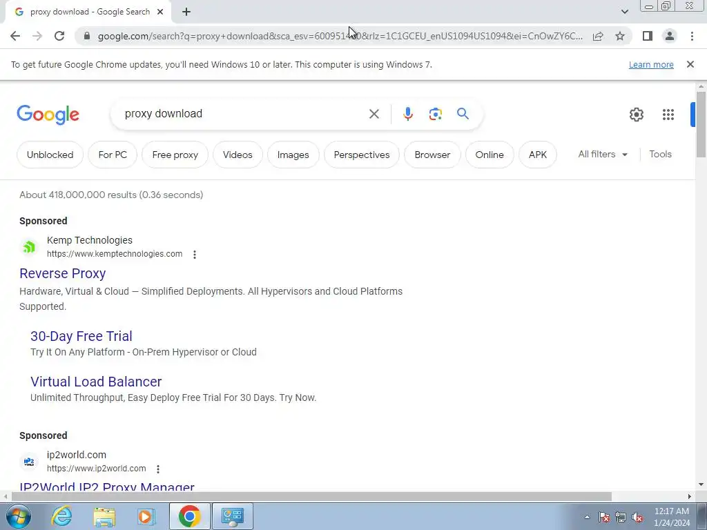
Task: Click the vertical scrollbar thumb
Action: [x=701, y=124]
